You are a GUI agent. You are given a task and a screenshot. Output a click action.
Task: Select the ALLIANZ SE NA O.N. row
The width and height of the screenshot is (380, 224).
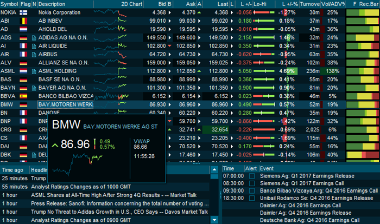click(x=190, y=63)
